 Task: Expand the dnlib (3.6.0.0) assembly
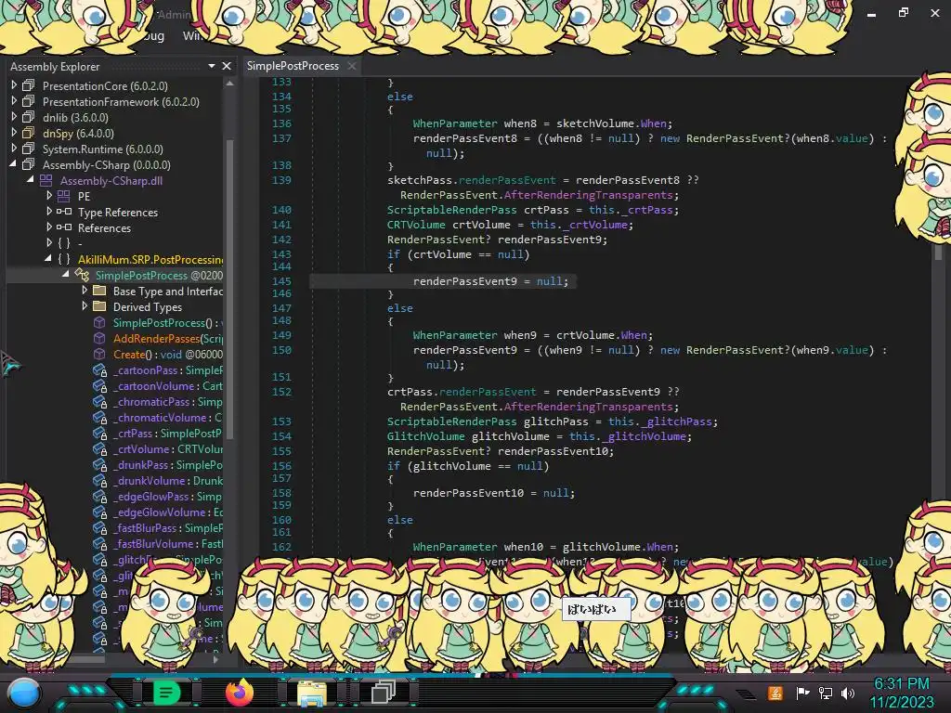[x=14, y=117]
